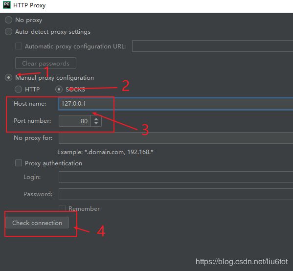
Task: Enable Automatic proxy configuration URL checkbox
Action: coord(19,46)
